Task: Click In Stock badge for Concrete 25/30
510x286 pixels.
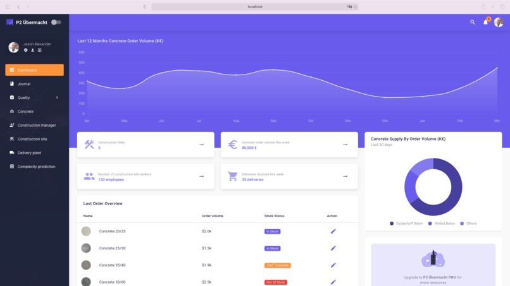Action: (x=272, y=248)
